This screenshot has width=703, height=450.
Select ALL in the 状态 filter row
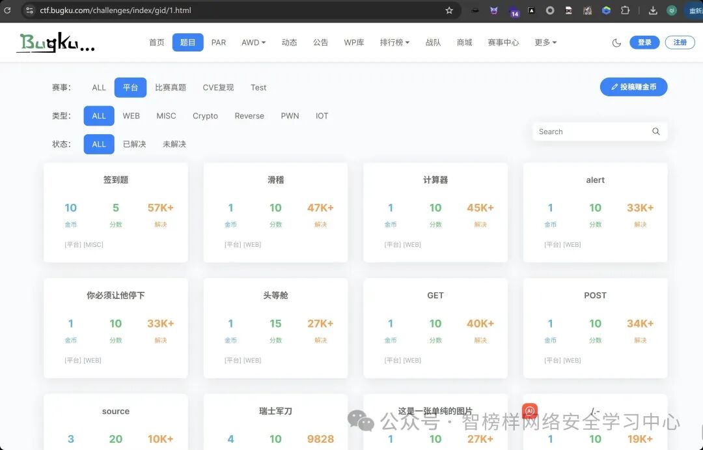(x=99, y=144)
